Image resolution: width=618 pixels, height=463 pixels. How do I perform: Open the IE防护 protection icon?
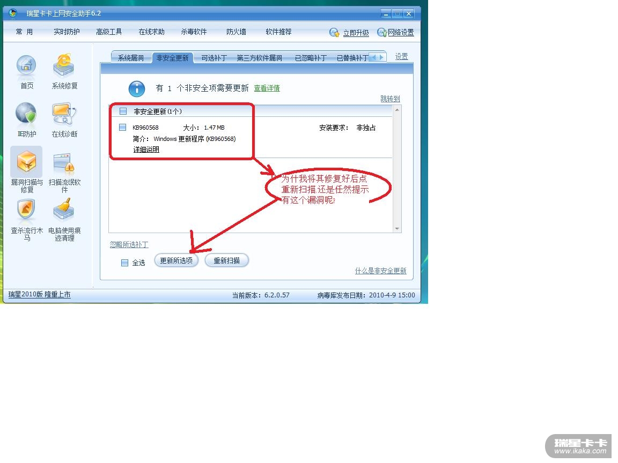[x=26, y=114]
